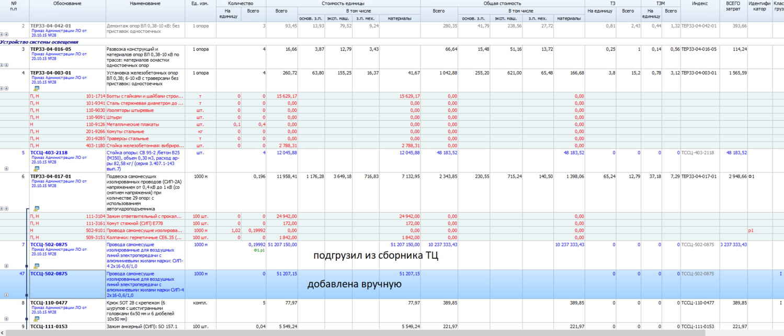Screen dimensions: 784x336
Task: Expand second plus box of row 2
Action: 6,34
